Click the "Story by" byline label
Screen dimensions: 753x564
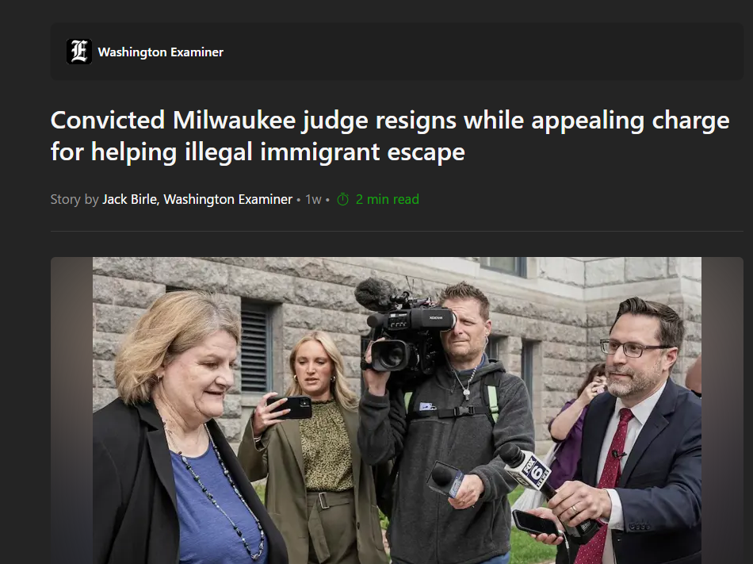[x=75, y=199]
